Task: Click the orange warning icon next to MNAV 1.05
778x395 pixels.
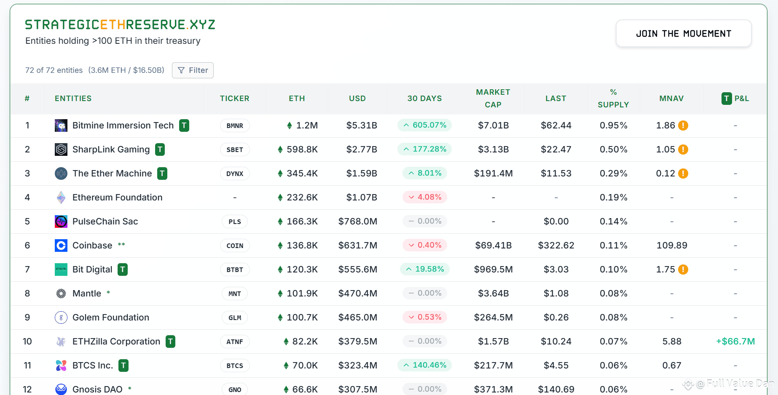Action: [x=683, y=149]
